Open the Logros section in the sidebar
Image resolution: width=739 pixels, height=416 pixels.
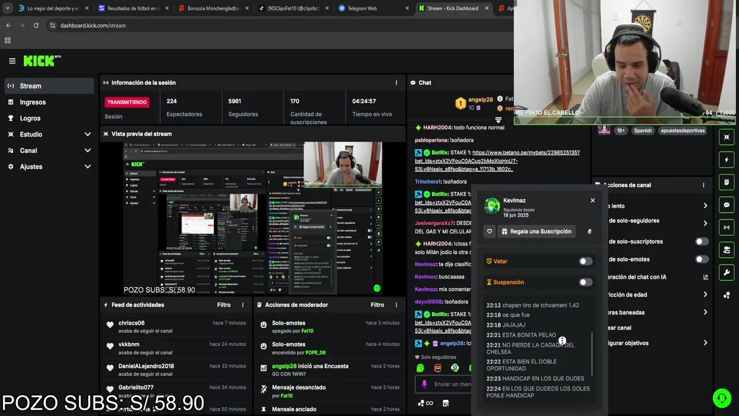48,118
